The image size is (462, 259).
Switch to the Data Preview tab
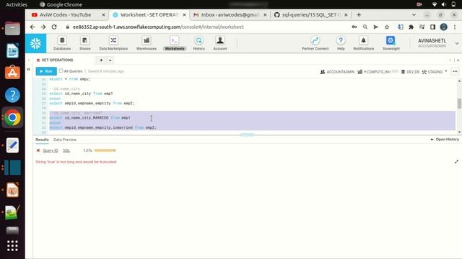65,140
